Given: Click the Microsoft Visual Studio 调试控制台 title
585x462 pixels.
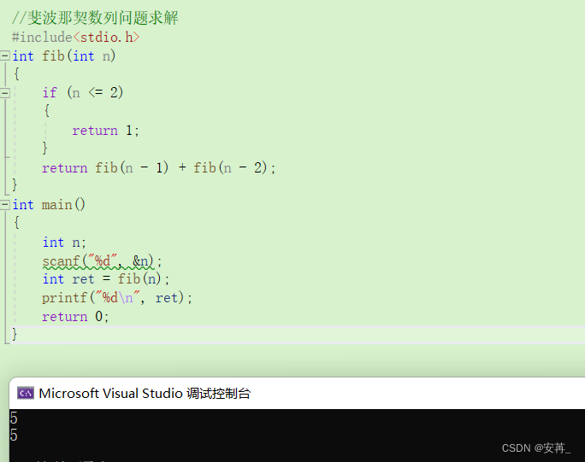Looking at the screenshot, I should click(x=145, y=394).
